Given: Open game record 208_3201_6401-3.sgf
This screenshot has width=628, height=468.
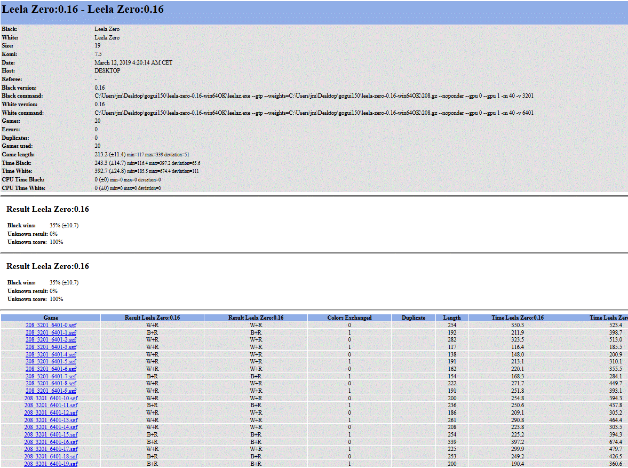Looking at the screenshot, I should [x=51, y=347].
